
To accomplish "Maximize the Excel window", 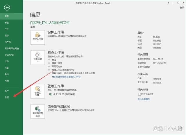I will coord(178,3).
